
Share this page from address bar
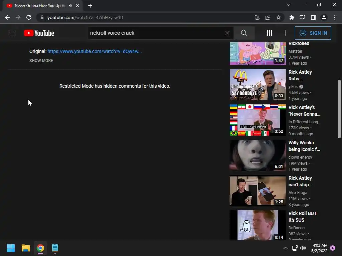click(268, 17)
